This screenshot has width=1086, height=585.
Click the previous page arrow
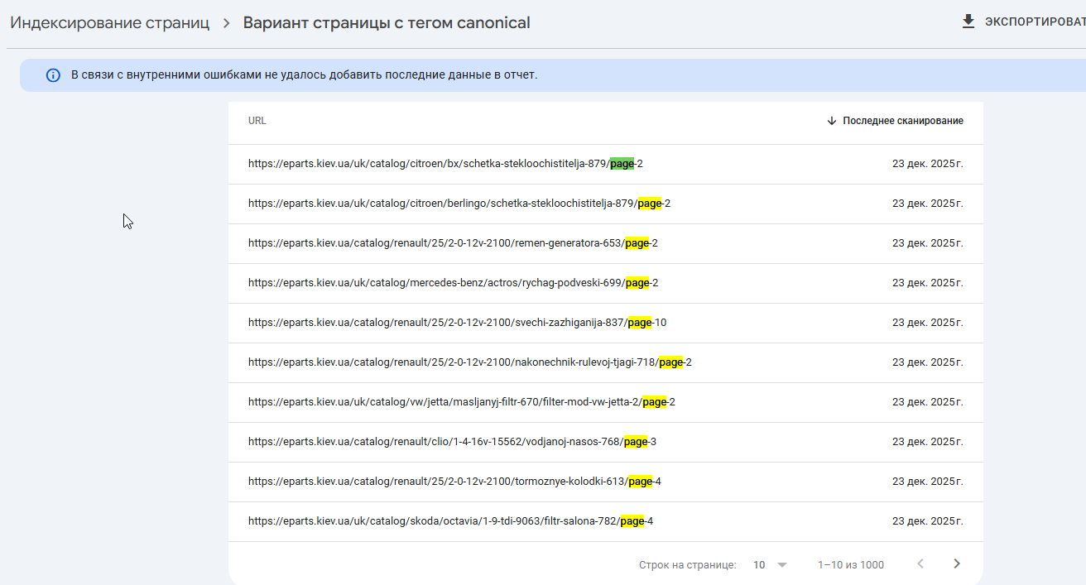pos(920,564)
